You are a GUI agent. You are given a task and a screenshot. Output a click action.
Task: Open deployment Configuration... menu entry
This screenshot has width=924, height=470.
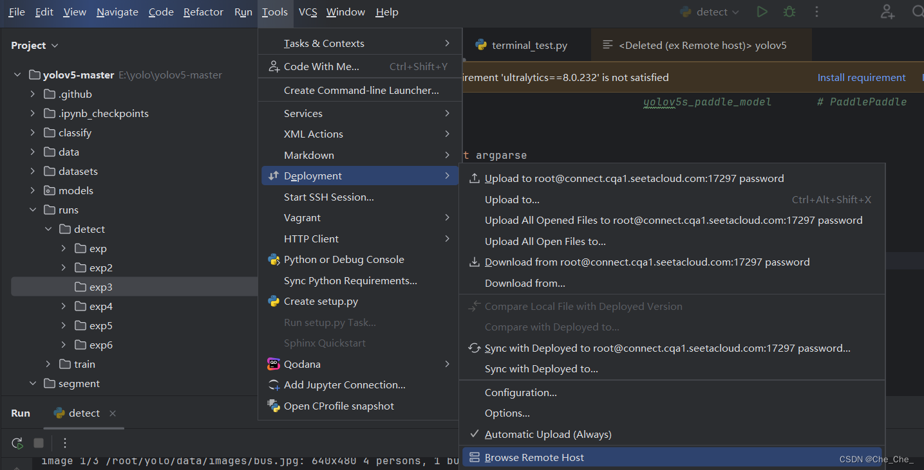click(x=520, y=392)
